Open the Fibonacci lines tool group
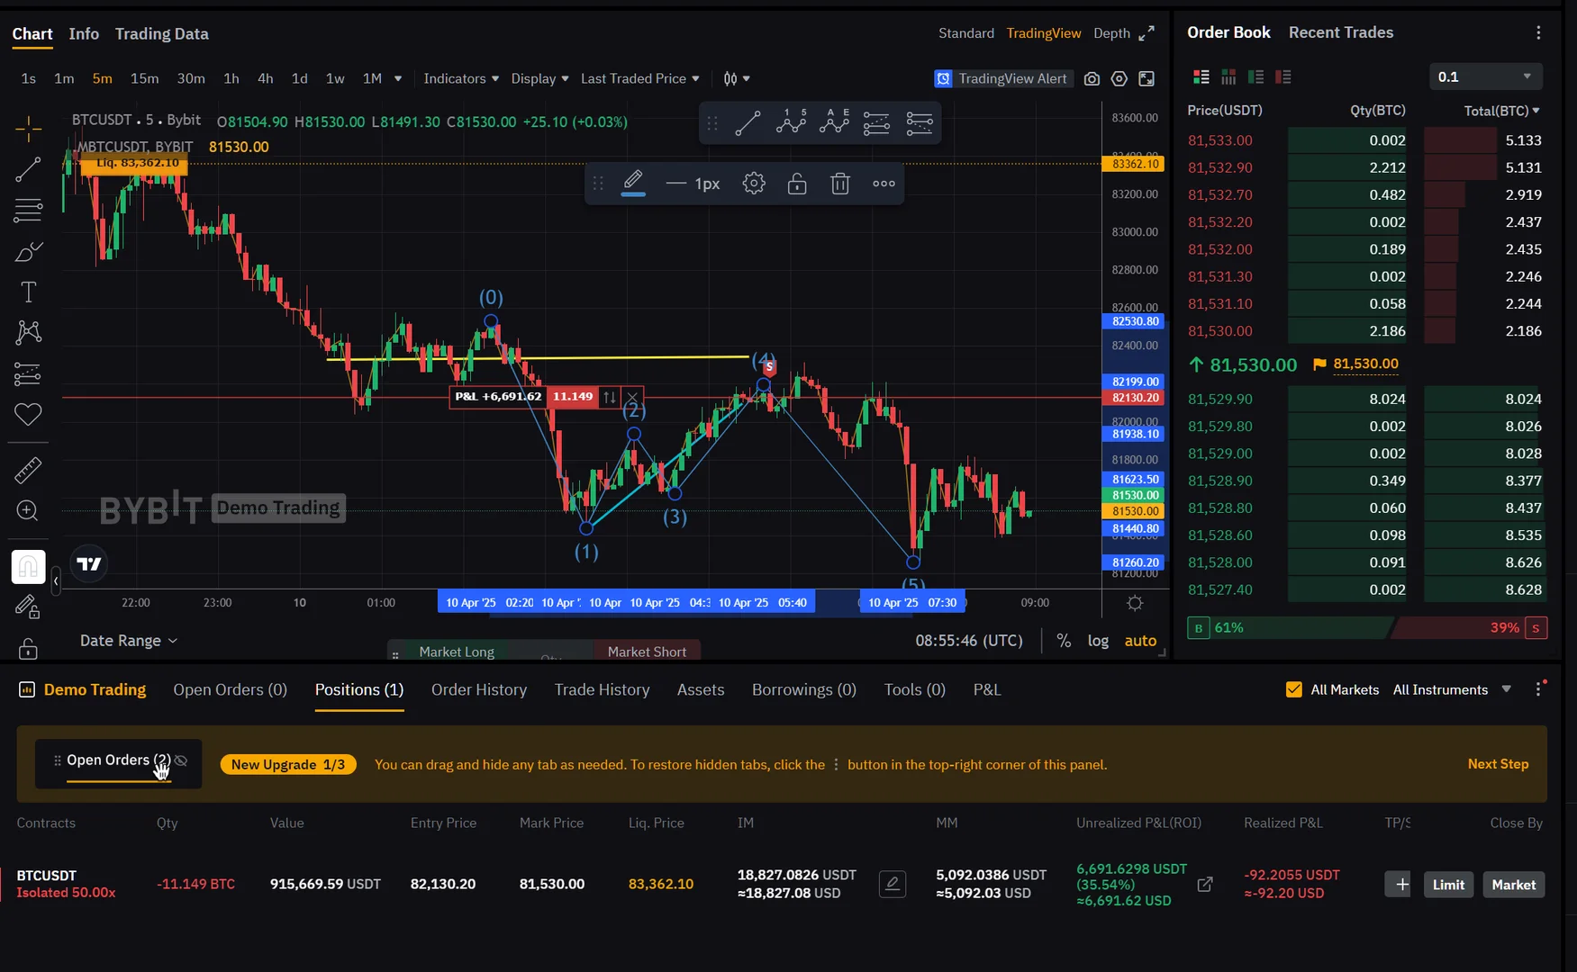 28,210
